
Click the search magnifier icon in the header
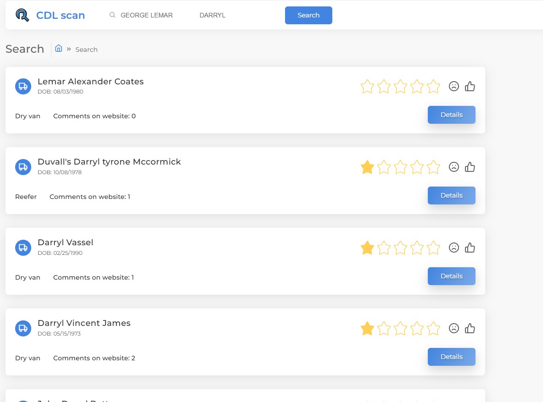[x=112, y=15]
